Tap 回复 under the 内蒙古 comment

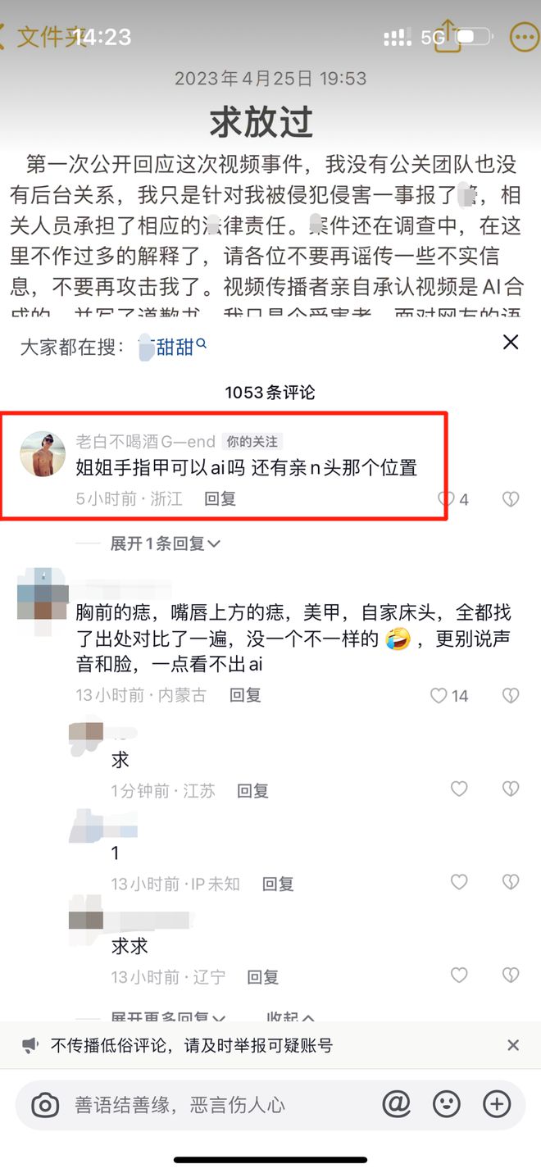tap(245, 695)
